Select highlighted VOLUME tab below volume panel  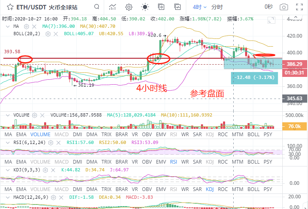coord(40,135)
